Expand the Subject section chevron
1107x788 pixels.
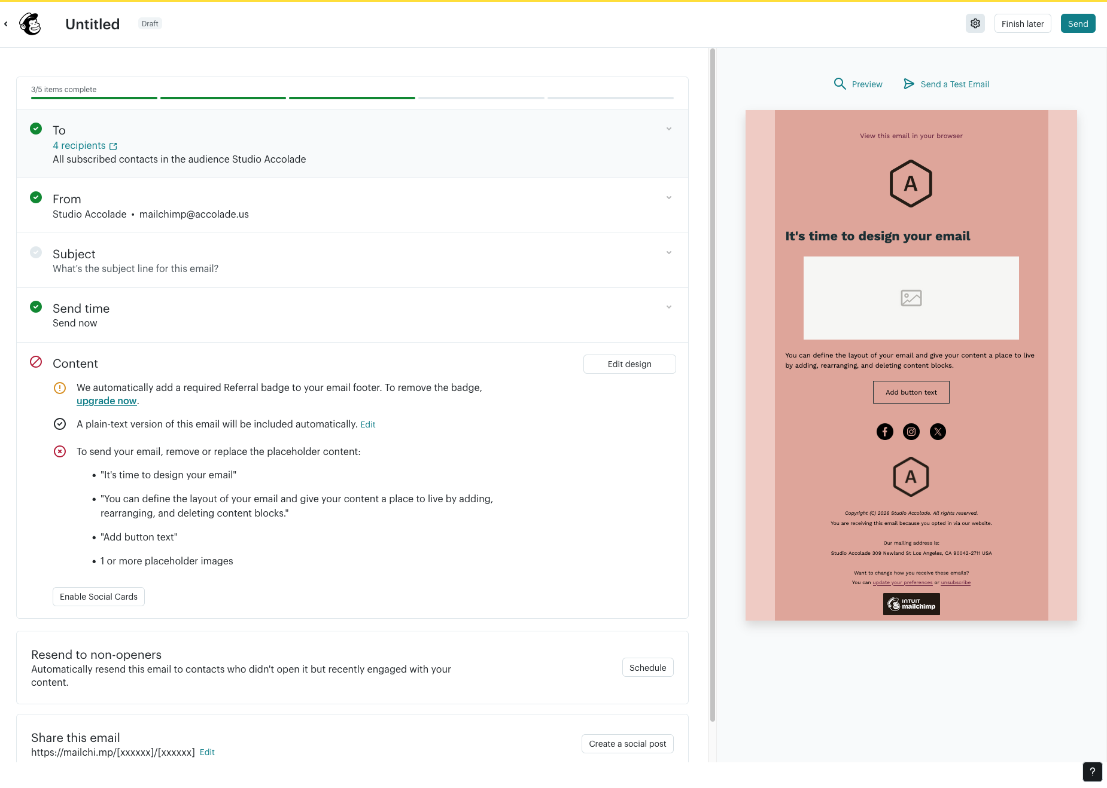point(668,253)
